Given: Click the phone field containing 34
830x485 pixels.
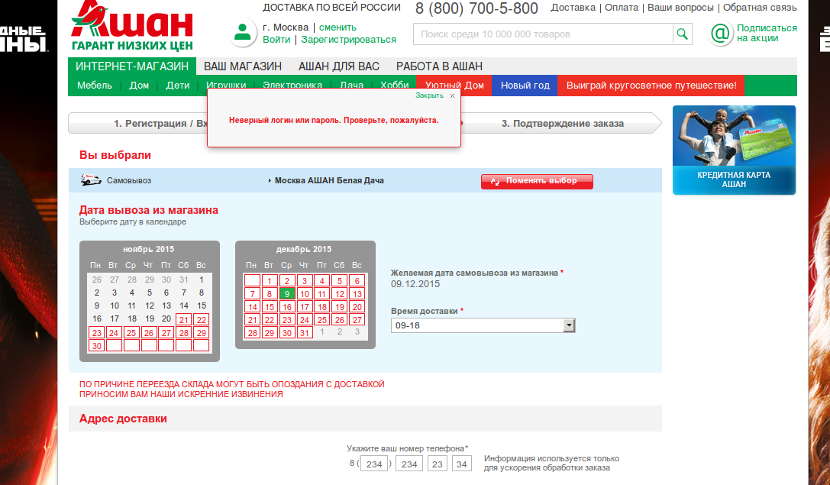Looking at the screenshot, I should (x=462, y=464).
